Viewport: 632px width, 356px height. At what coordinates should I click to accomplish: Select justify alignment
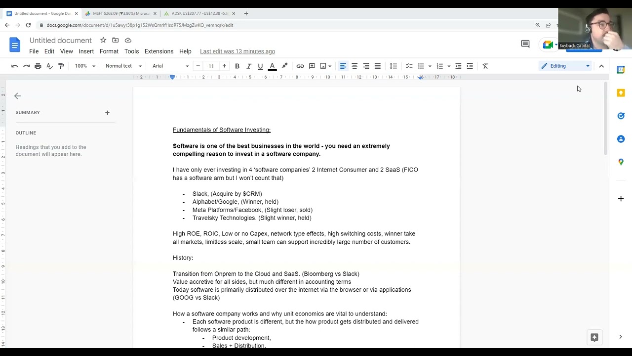point(378,66)
